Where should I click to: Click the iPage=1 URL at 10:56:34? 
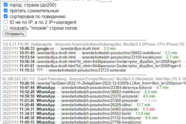[109, 62]
